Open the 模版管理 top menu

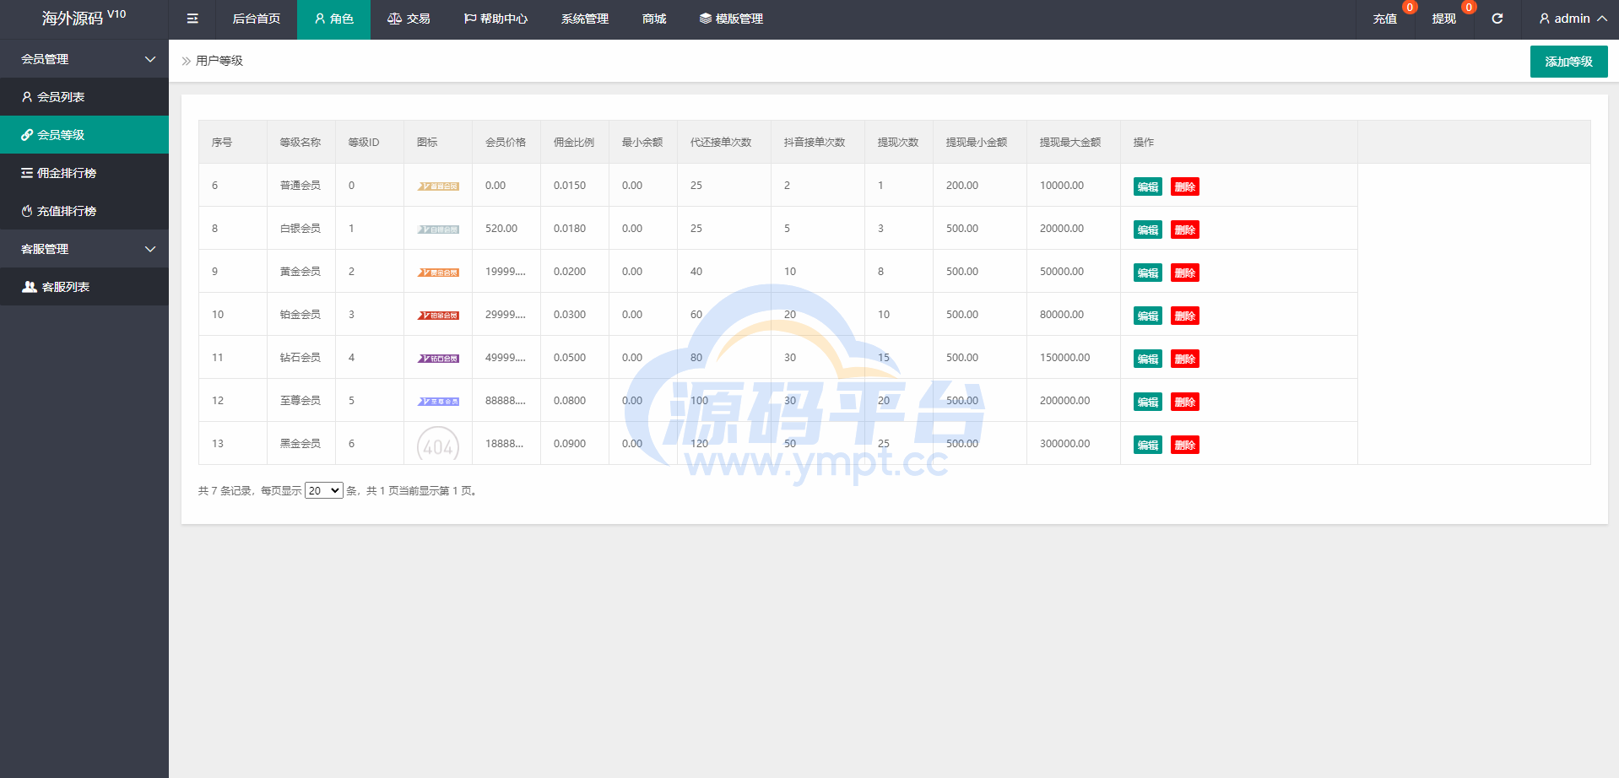pyautogui.click(x=731, y=19)
